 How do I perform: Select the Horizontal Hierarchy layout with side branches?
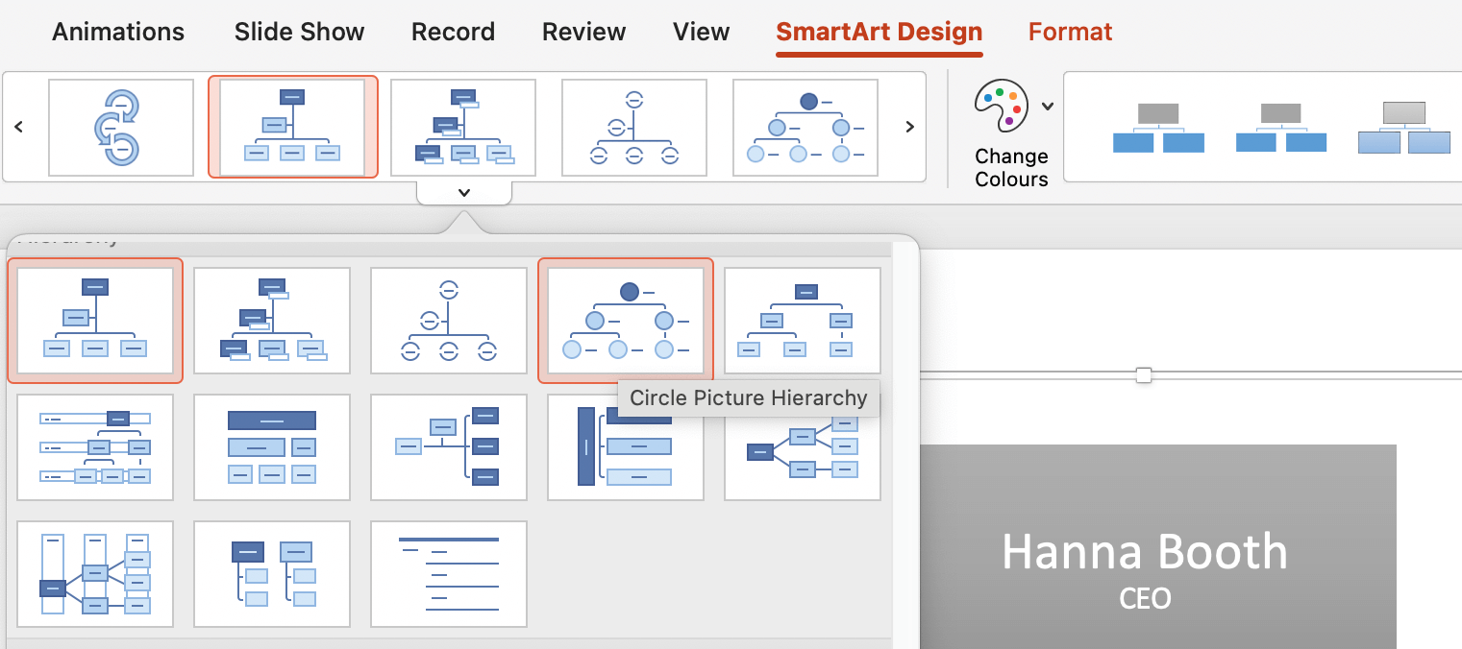point(802,447)
